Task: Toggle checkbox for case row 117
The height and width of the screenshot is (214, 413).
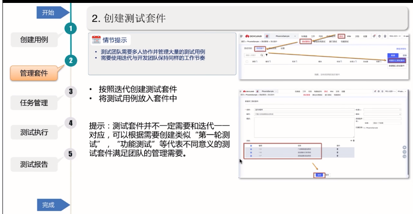Action: point(251,156)
